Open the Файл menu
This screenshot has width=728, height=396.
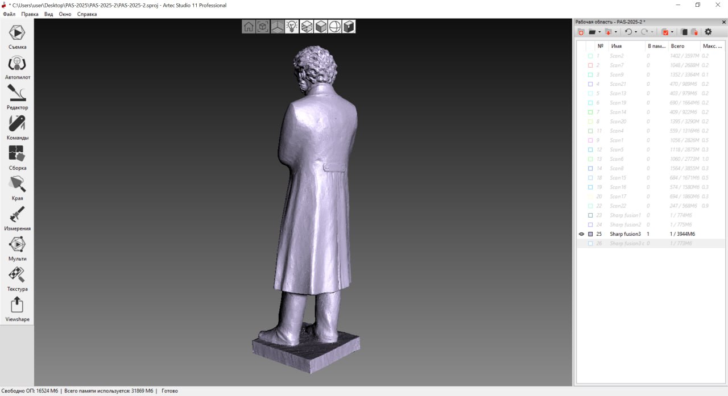click(9, 14)
